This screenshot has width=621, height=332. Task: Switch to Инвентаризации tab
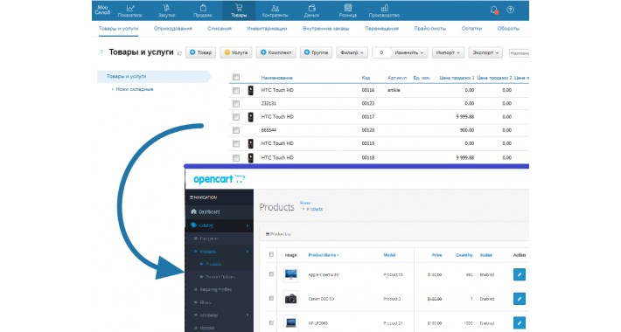point(267,29)
